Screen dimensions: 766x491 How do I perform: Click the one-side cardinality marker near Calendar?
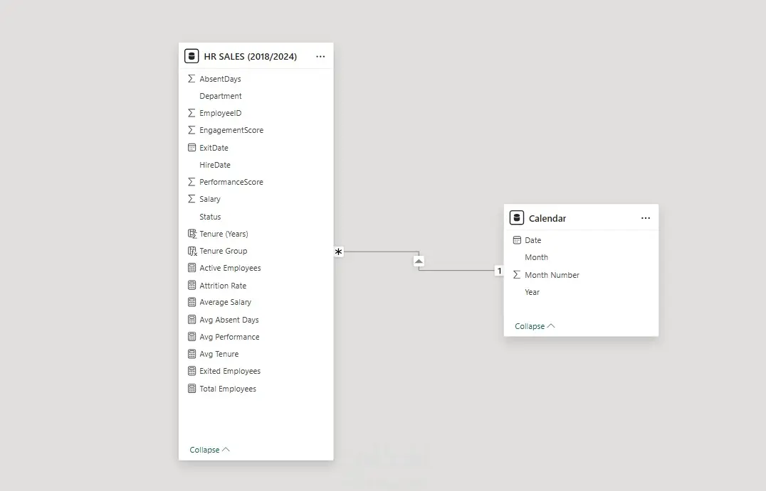pyautogui.click(x=499, y=271)
